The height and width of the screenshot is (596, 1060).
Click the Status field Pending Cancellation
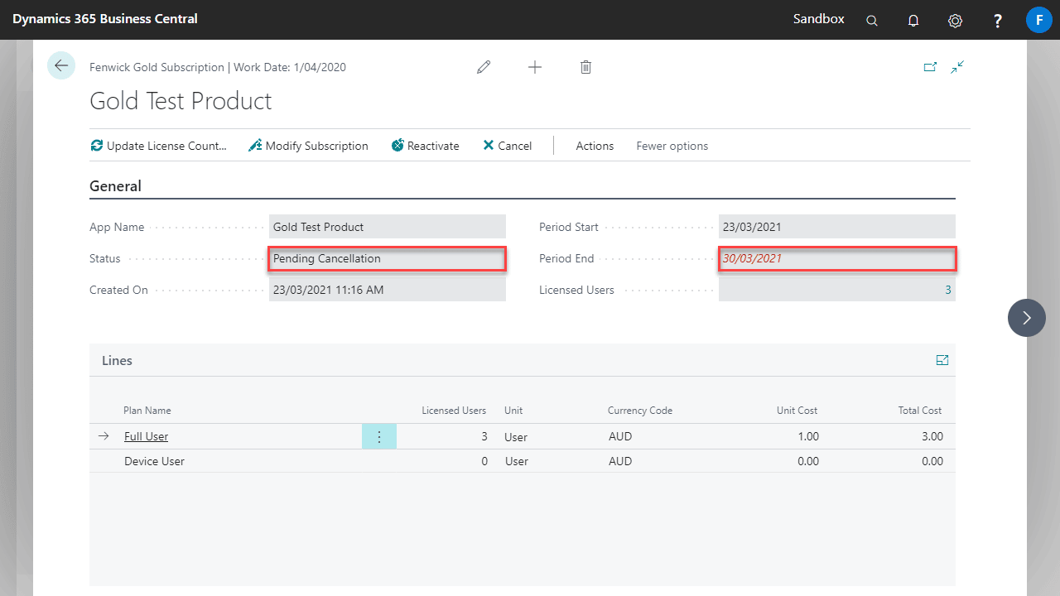coord(388,258)
